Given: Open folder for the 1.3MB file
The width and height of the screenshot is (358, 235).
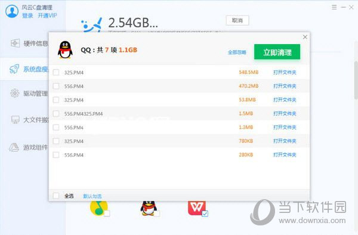Looking at the screenshot, I should [285, 127].
